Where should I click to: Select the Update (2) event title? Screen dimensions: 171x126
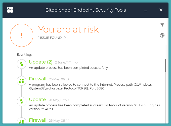point(40,62)
